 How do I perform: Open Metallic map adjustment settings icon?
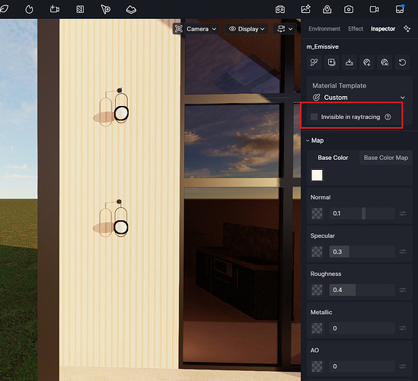point(403,328)
